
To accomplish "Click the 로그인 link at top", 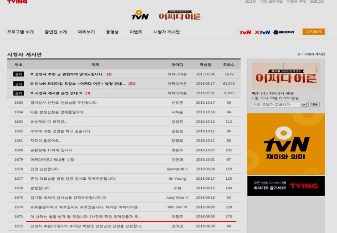I will (x=250, y=2).
